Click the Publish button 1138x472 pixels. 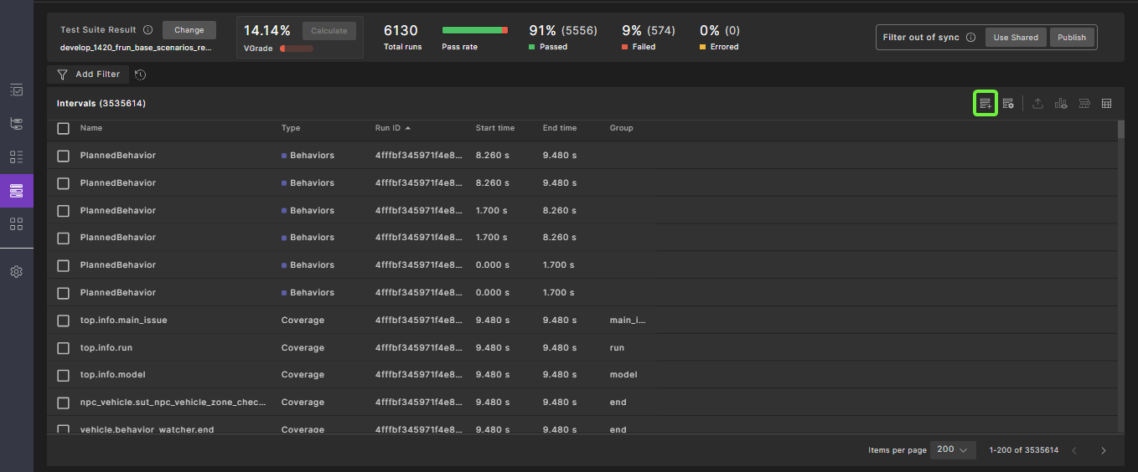tap(1071, 38)
